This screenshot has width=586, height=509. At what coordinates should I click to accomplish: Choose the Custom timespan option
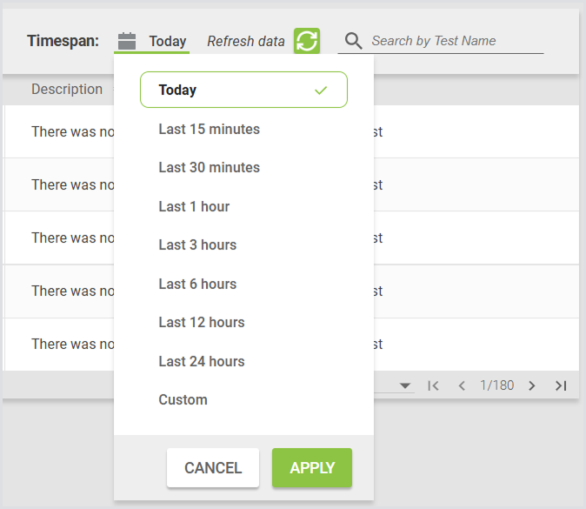point(183,399)
